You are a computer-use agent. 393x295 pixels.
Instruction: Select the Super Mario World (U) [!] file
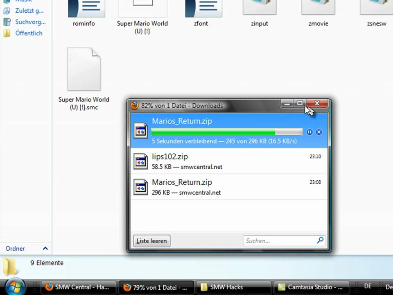point(142,16)
